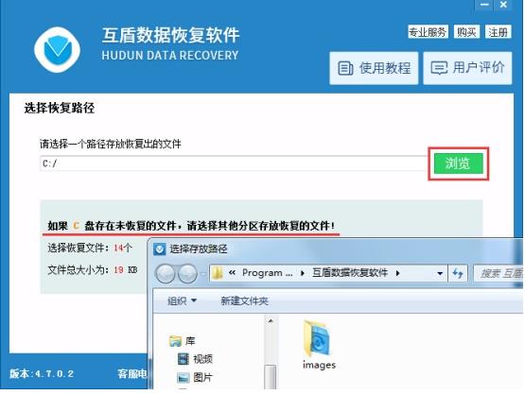The image size is (525, 395).
Task: Click the forward arrow in the path dialog
Action: [x=187, y=274]
